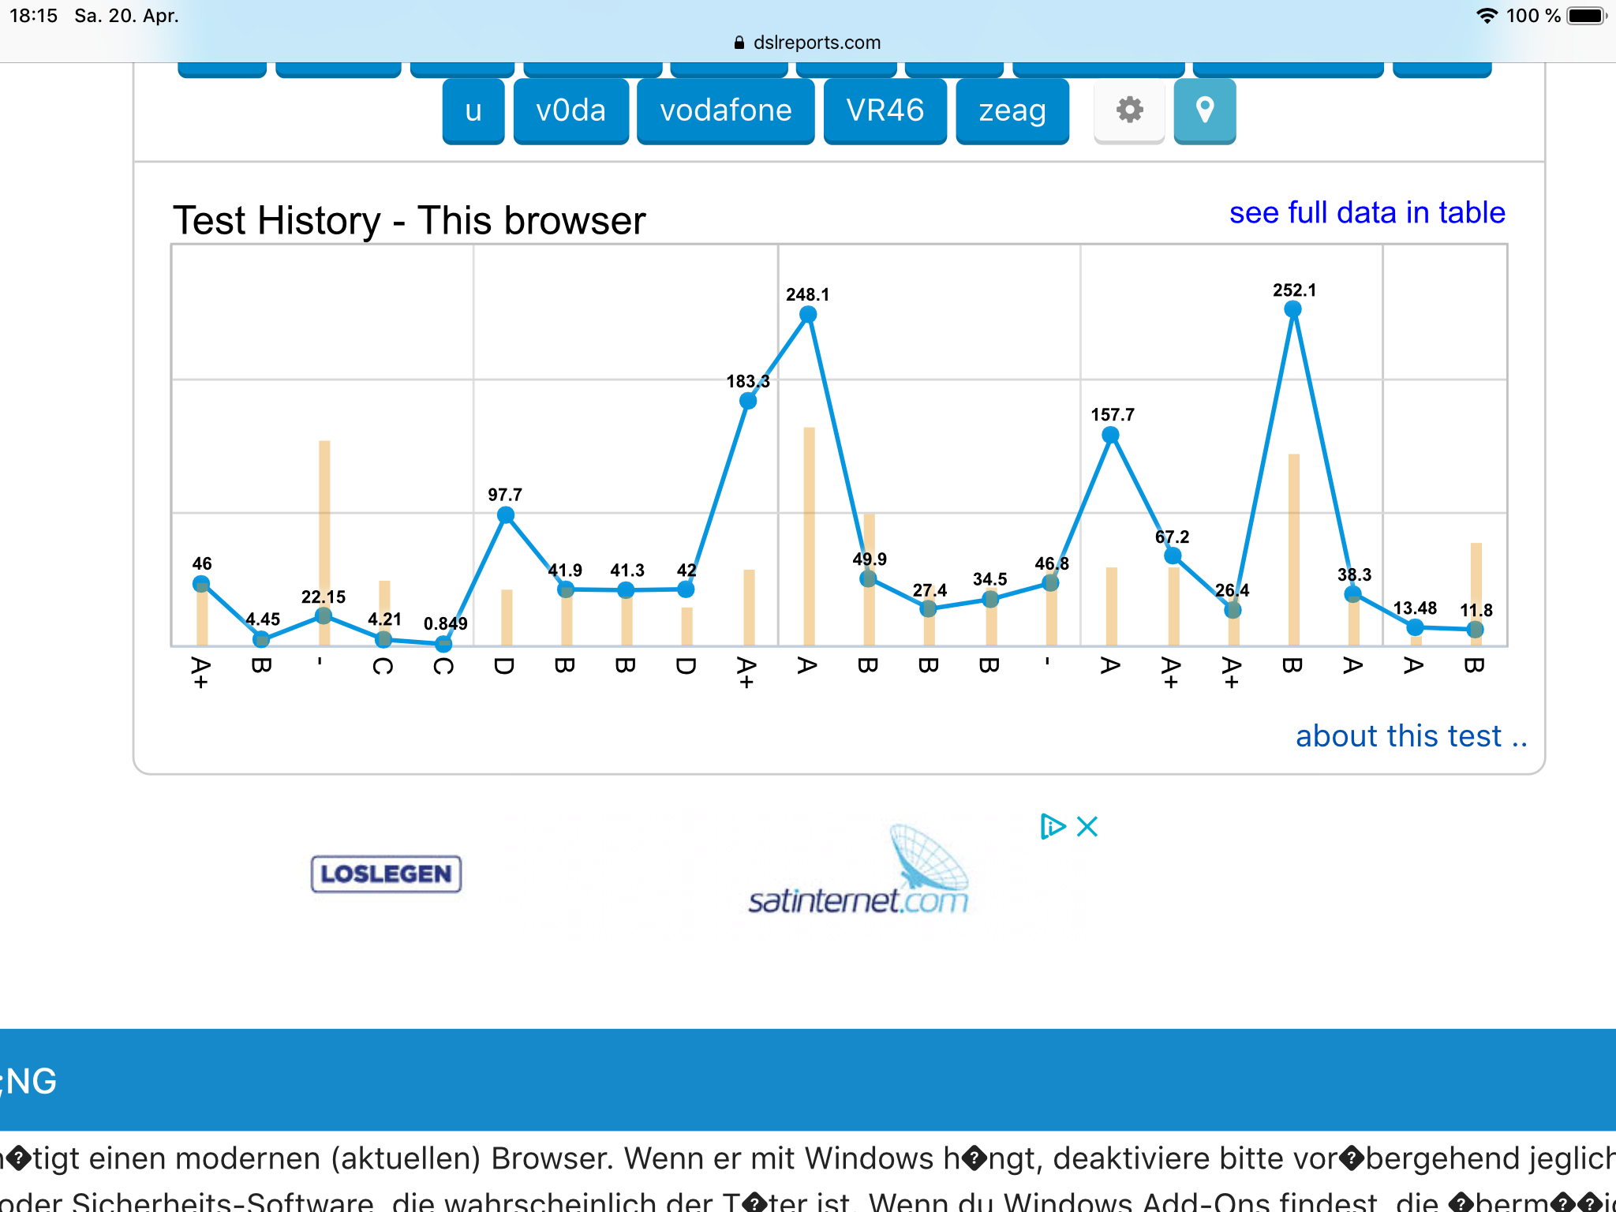
Task: Click the 252.1 data point
Action: tap(1292, 309)
